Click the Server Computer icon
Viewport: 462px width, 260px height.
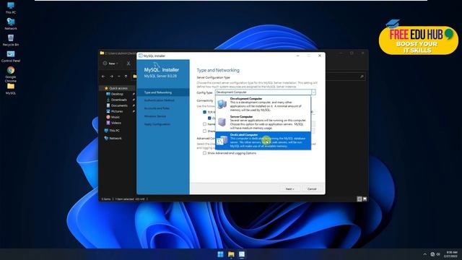(x=222, y=122)
